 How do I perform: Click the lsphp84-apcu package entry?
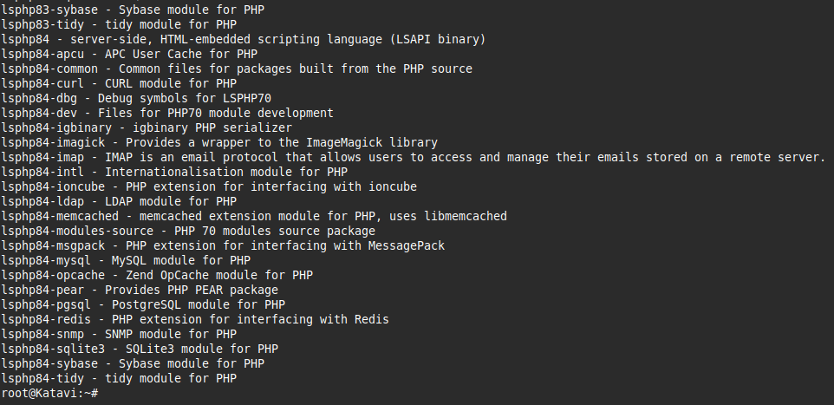[129, 54]
